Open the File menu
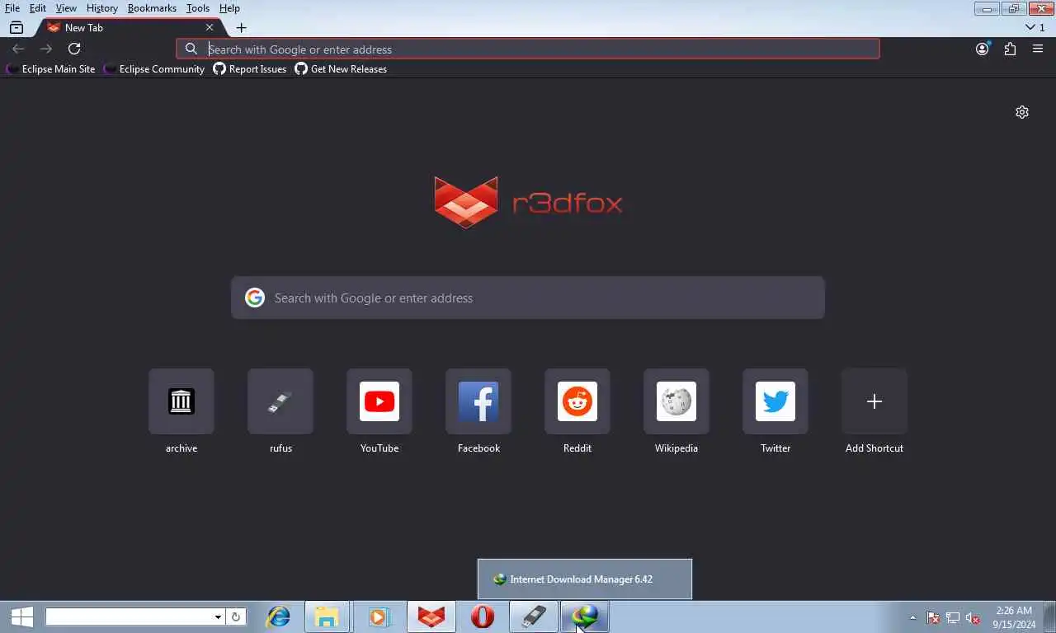Viewport: 1056px width, 633px height. pos(12,8)
